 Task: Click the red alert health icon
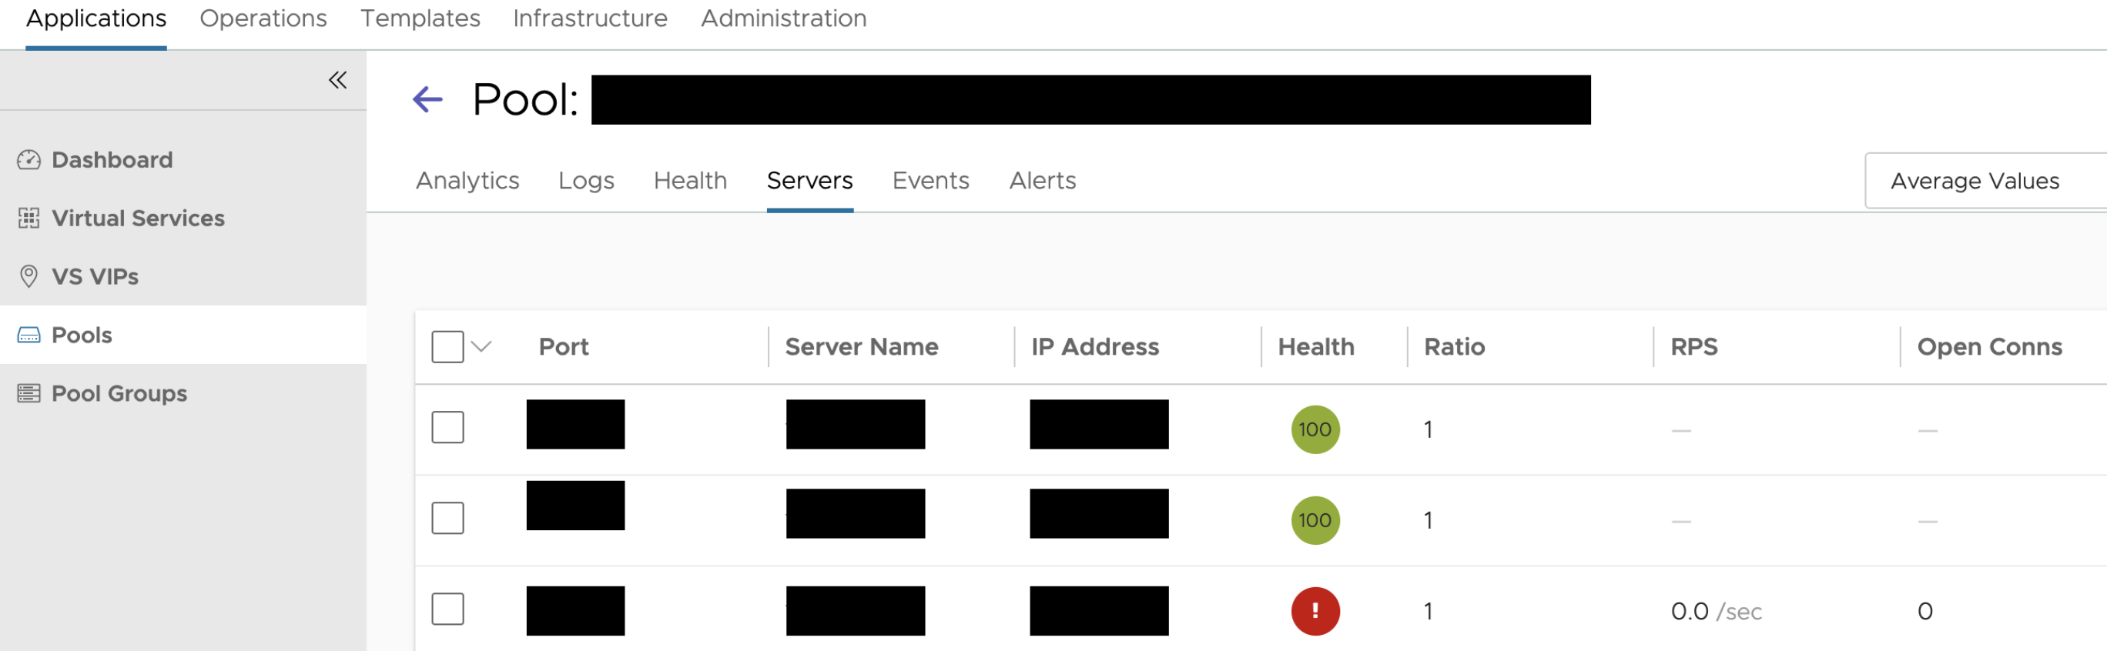point(1315,611)
